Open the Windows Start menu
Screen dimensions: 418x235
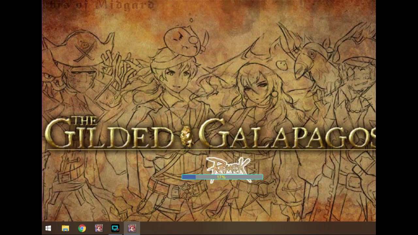click(x=48, y=228)
